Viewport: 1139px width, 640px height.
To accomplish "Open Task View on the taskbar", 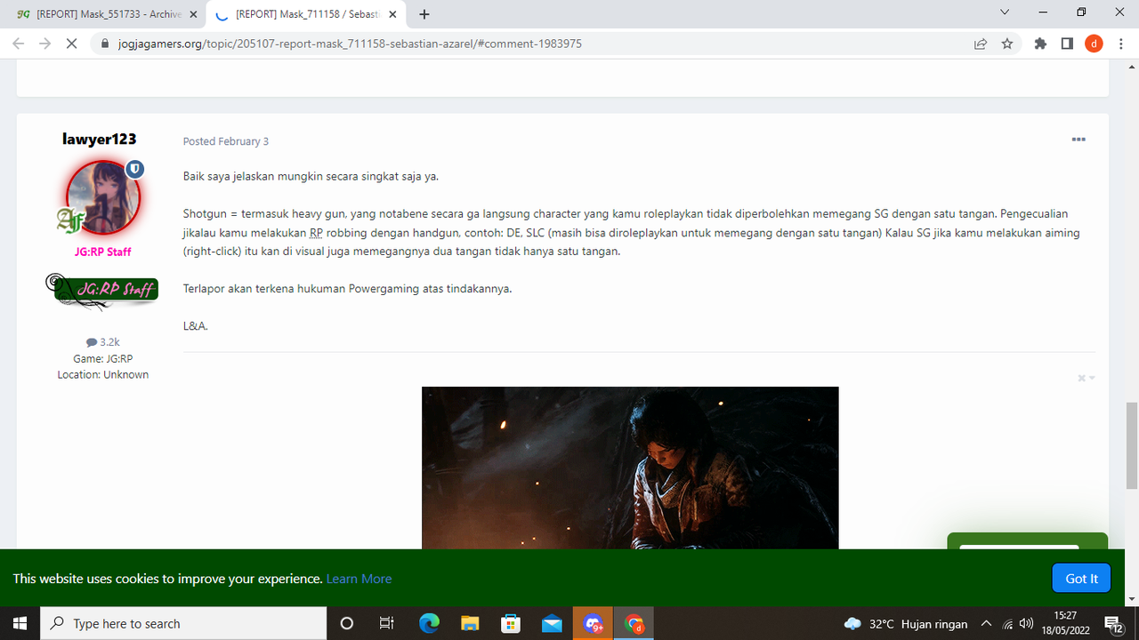I will click(x=386, y=623).
